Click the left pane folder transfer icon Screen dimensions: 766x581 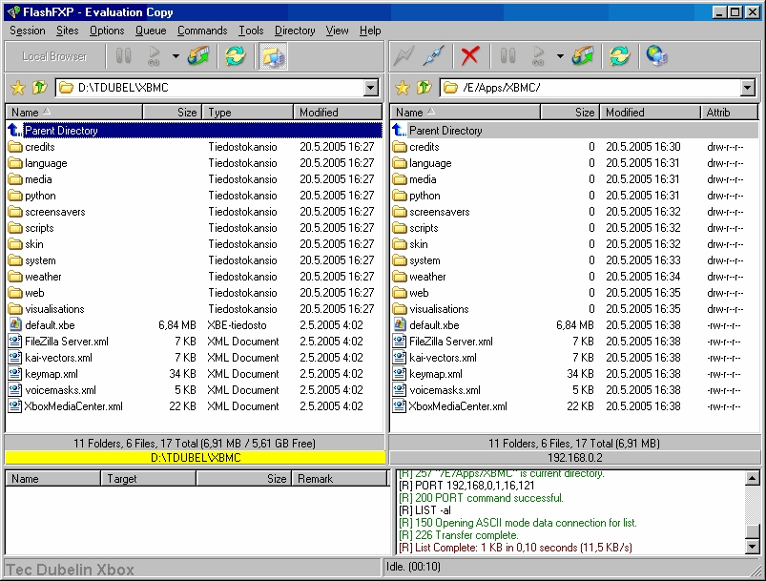(x=198, y=56)
